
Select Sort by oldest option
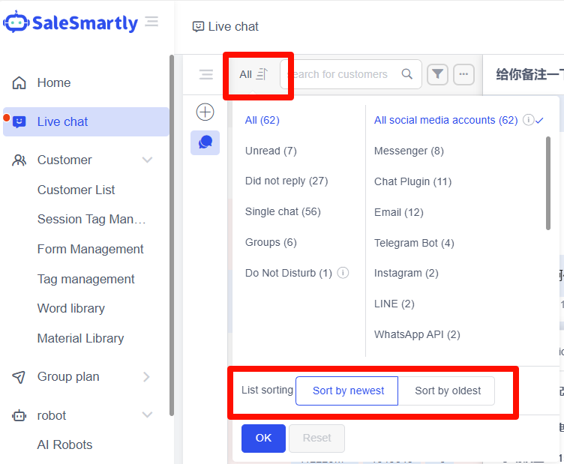coord(448,391)
